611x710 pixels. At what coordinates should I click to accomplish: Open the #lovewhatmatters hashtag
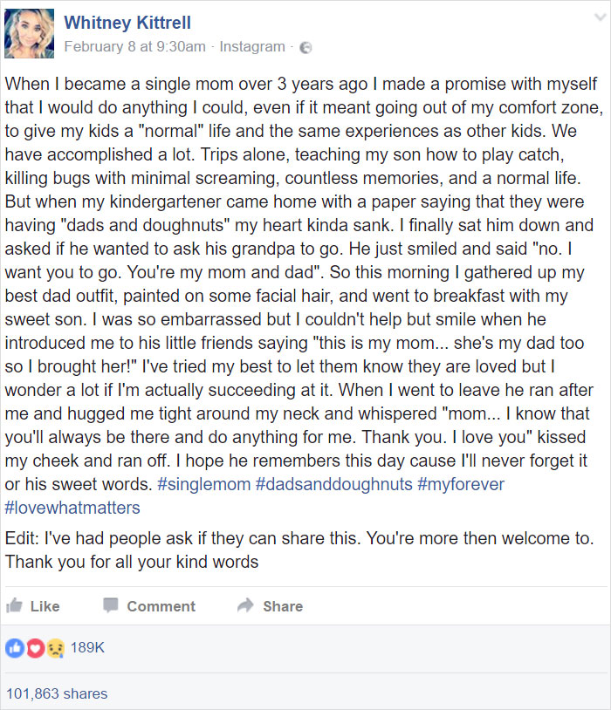pyautogui.click(x=72, y=508)
